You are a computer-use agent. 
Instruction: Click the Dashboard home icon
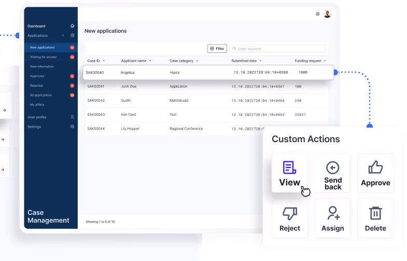tap(72, 26)
